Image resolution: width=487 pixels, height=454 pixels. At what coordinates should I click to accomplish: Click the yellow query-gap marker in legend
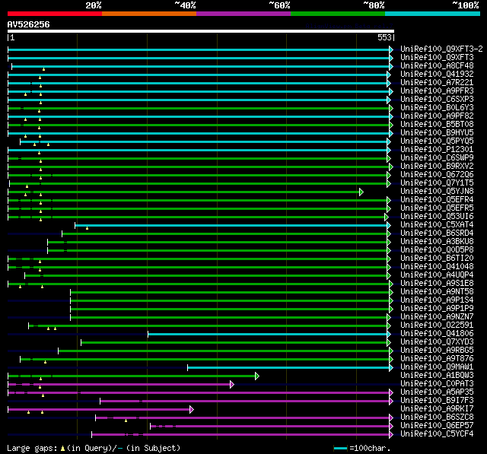click(62, 448)
